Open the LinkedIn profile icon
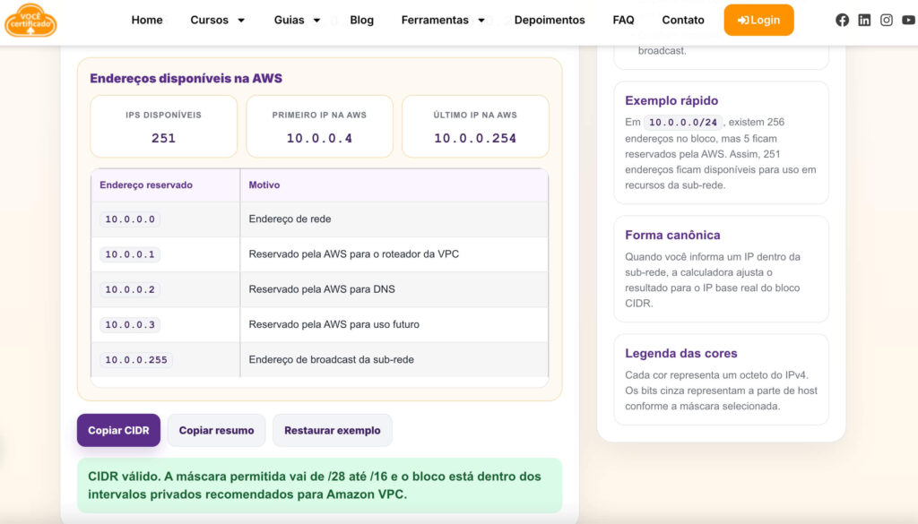Image resolution: width=918 pixels, height=524 pixels. [x=864, y=20]
